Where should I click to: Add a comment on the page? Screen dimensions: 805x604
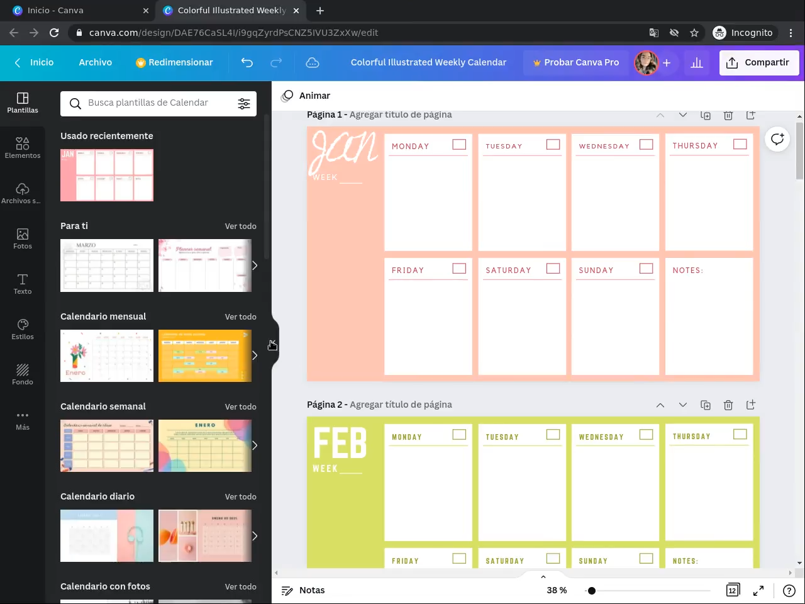(778, 139)
